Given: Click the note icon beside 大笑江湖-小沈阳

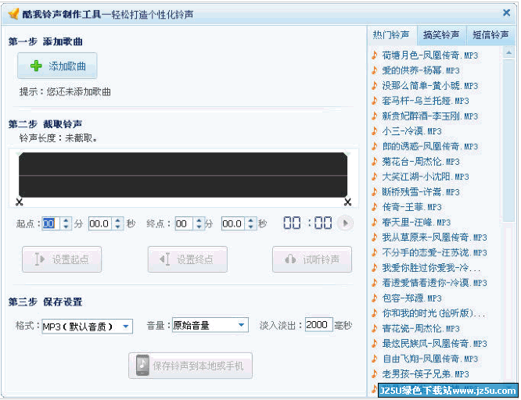Looking at the screenshot, I should [375, 177].
